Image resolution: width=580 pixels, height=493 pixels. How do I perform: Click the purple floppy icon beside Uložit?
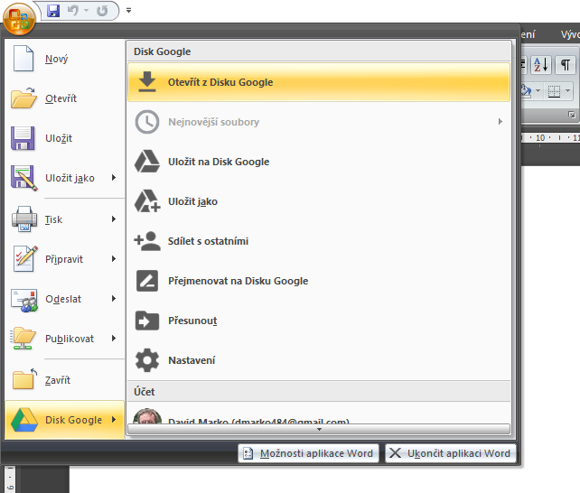click(x=23, y=138)
